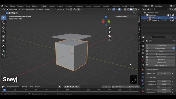Image resolution: width=176 pixels, height=99 pixels.
Task: Switch to the Modeling workspace tab
Action: (x=52, y=6)
